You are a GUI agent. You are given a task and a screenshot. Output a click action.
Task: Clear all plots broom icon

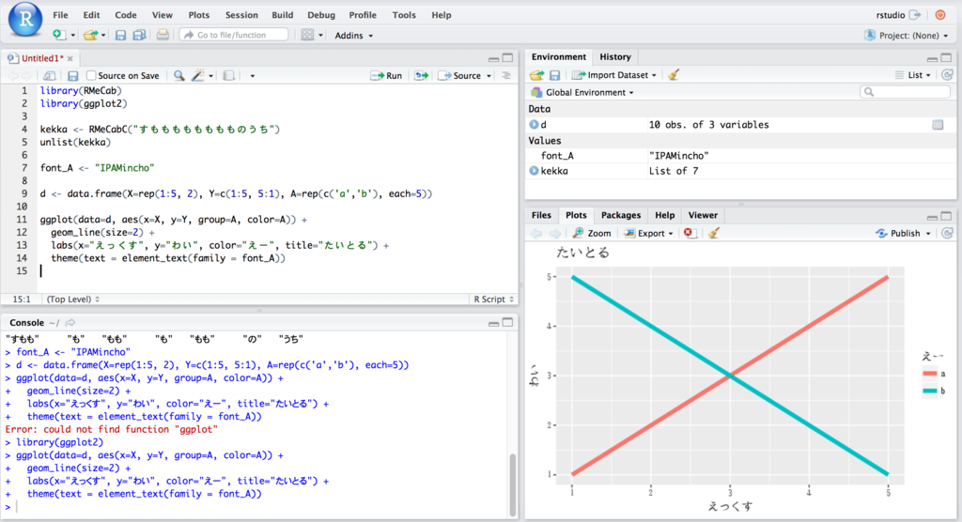[x=713, y=233]
